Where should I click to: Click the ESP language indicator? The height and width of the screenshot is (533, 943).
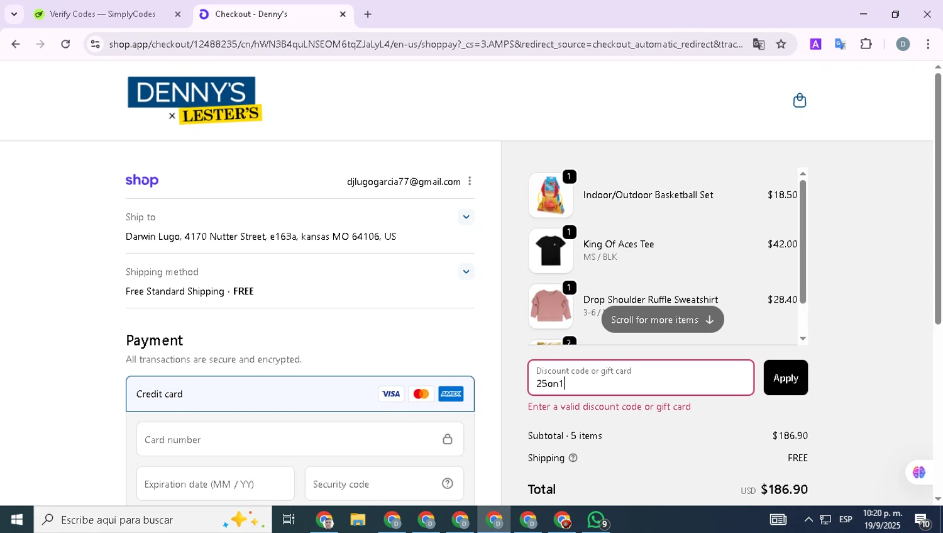(x=846, y=520)
